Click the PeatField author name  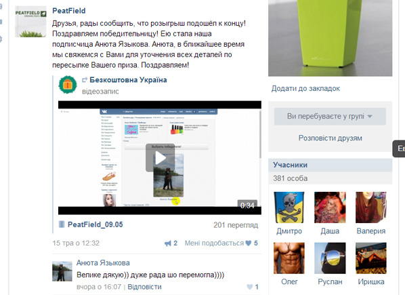(x=68, y=11)
